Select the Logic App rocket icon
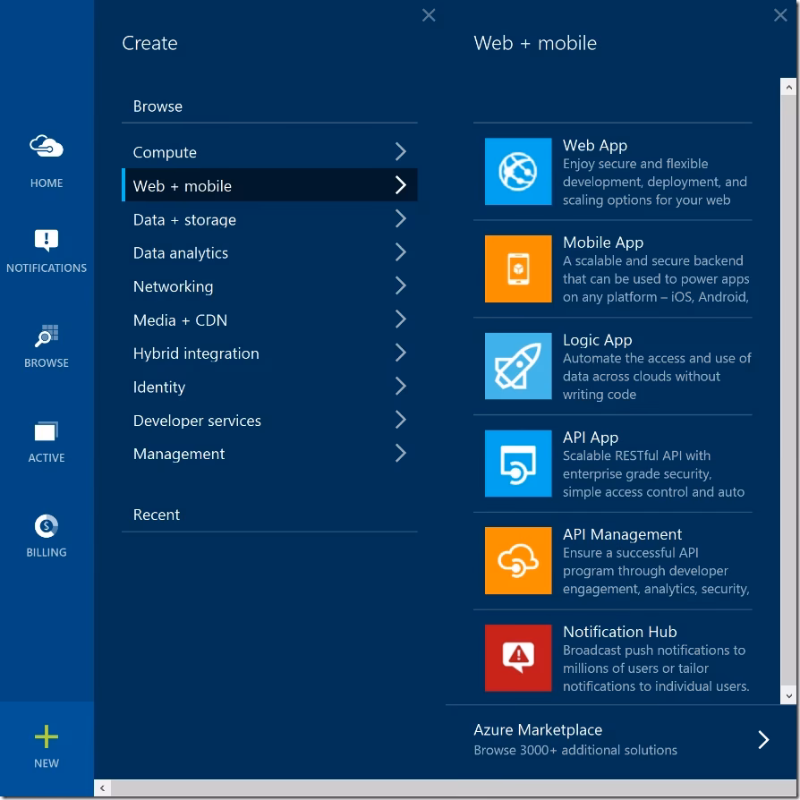 coord(518,366)
